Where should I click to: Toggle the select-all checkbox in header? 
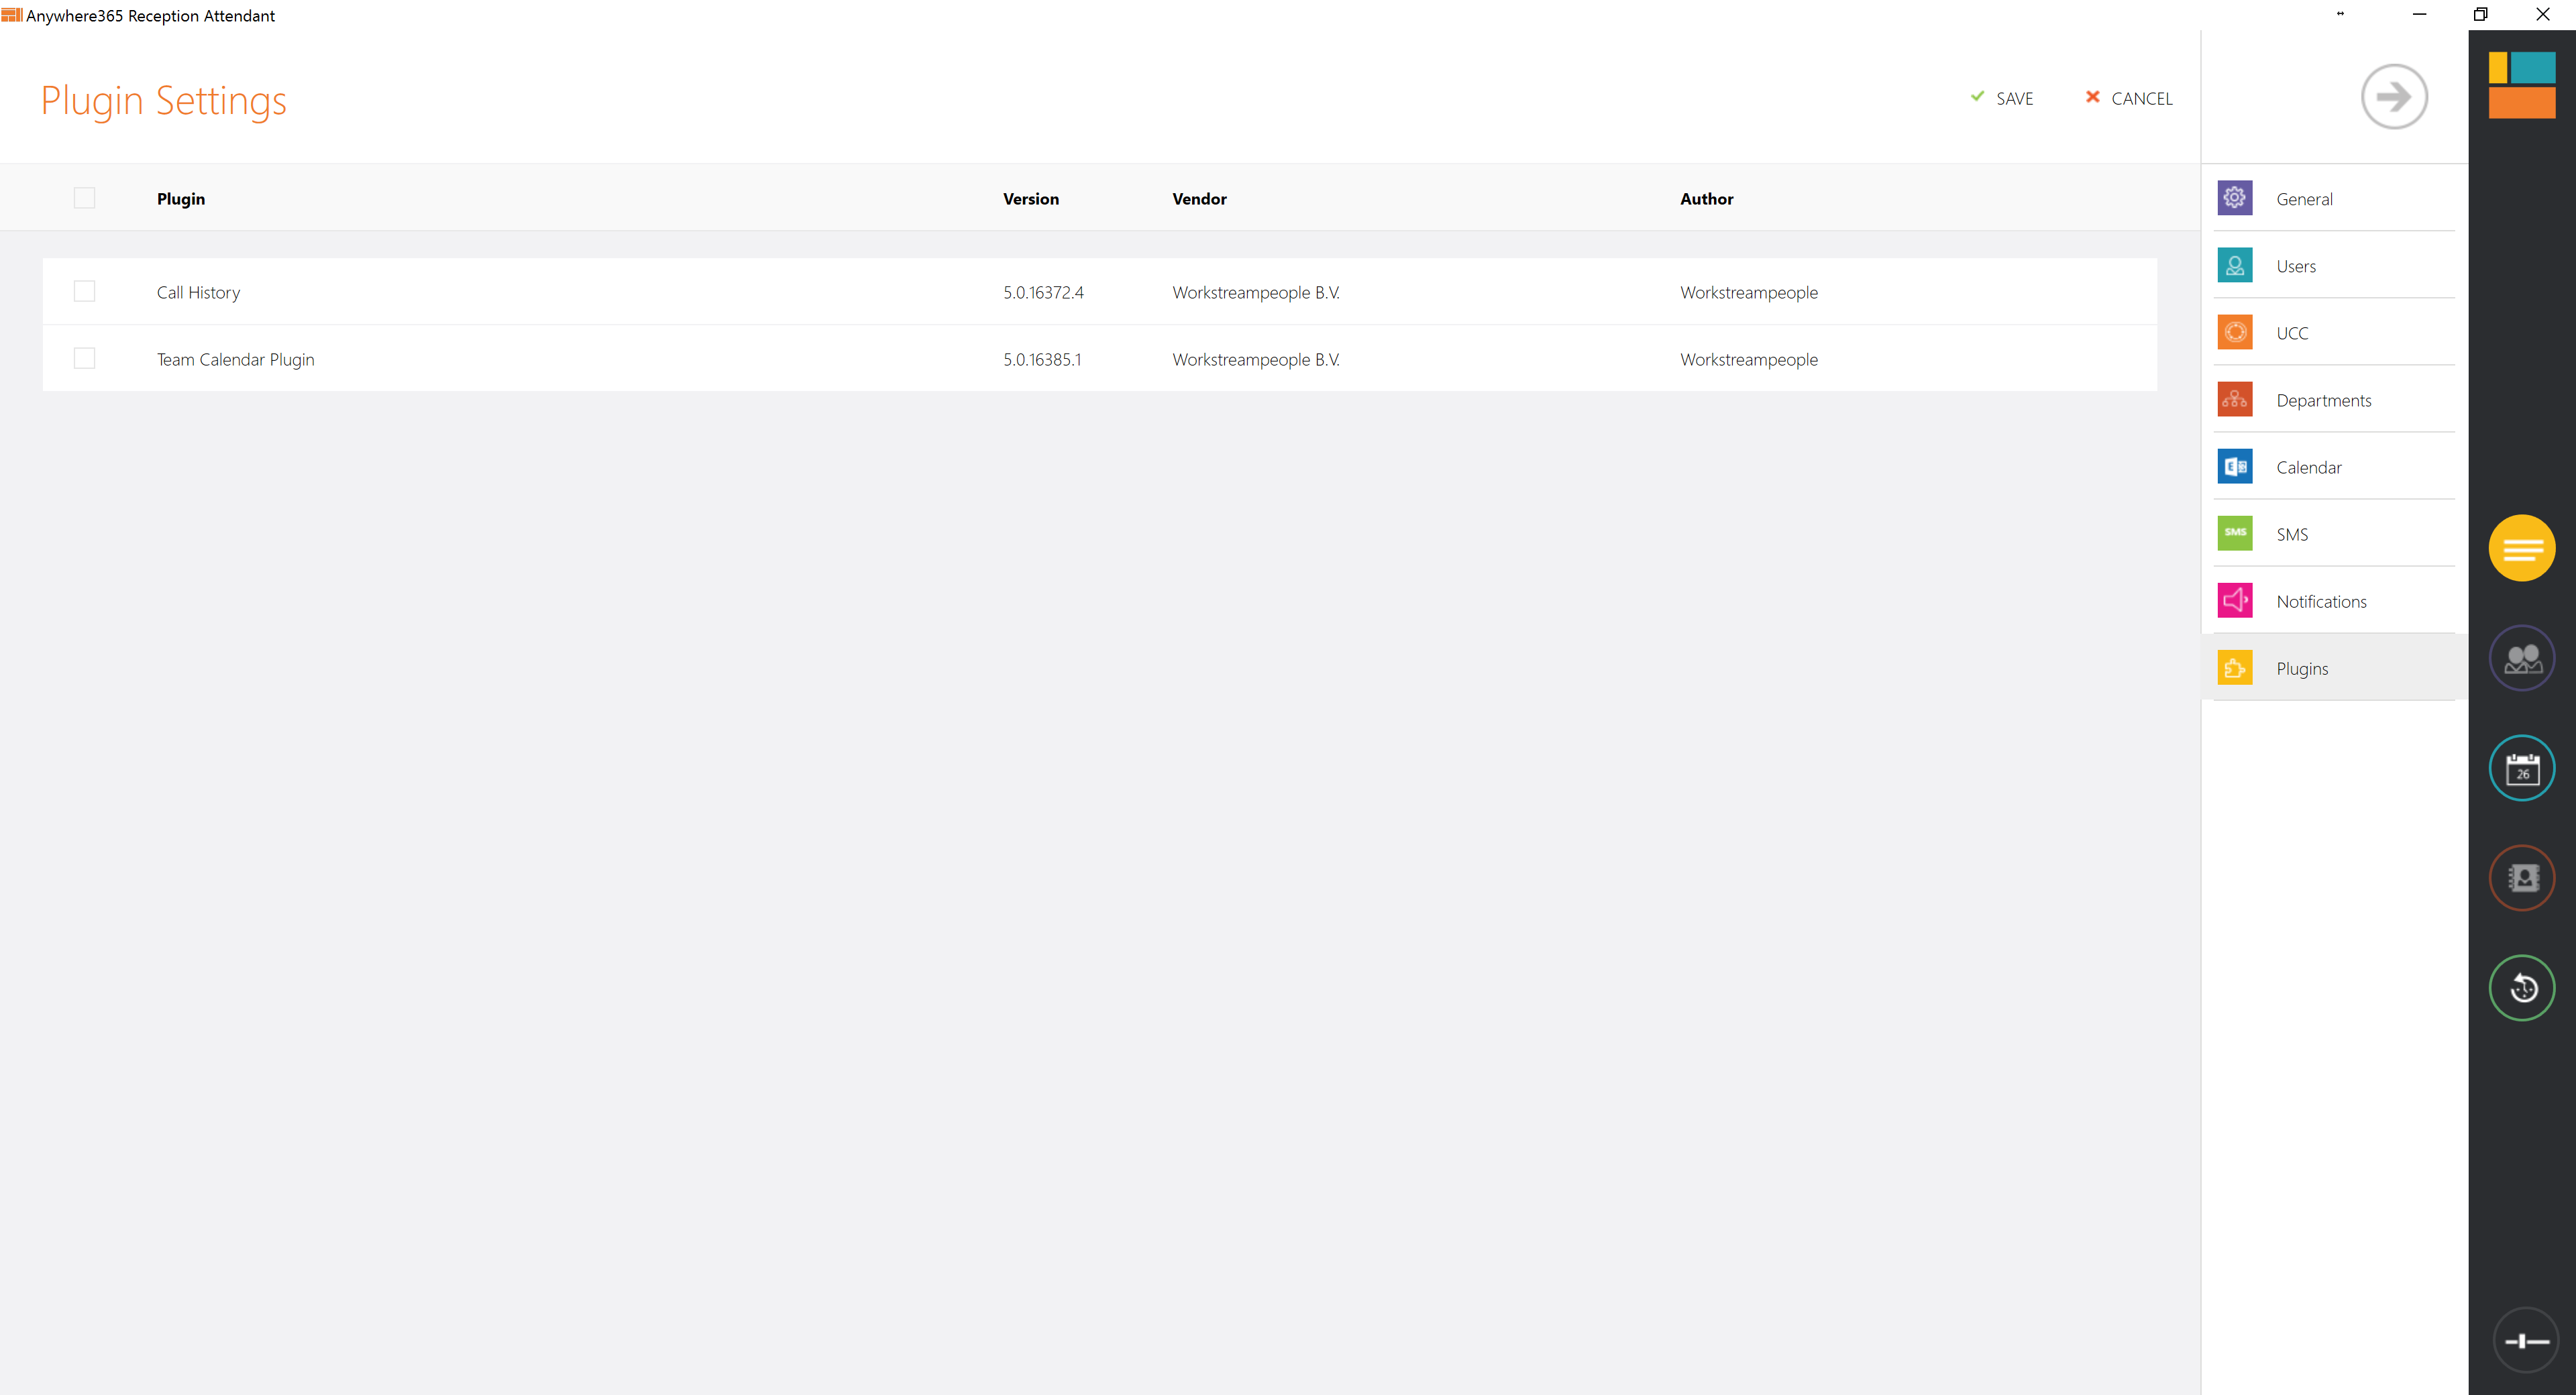tap(85, 198)
